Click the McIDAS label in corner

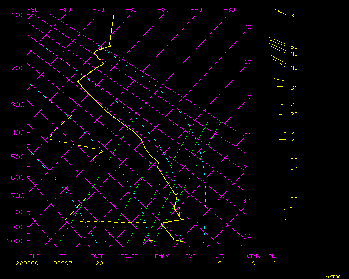333,276
